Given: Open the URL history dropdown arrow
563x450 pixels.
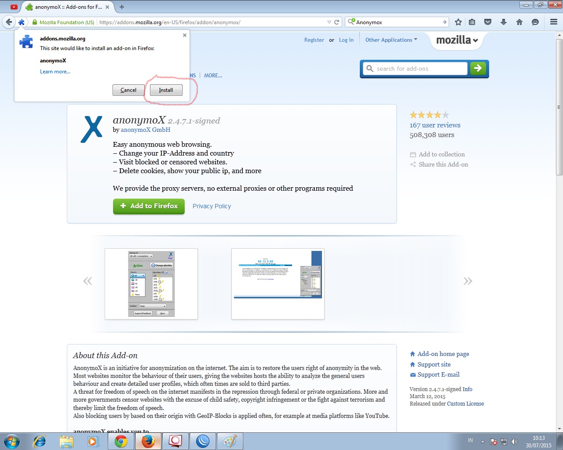Looking at the screenshot, I should (x=329, y=22).
